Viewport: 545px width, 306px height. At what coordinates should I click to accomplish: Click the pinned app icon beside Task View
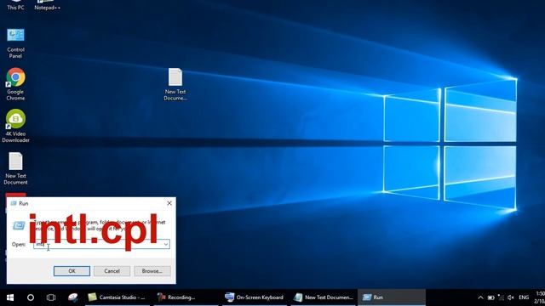point(72,297)
